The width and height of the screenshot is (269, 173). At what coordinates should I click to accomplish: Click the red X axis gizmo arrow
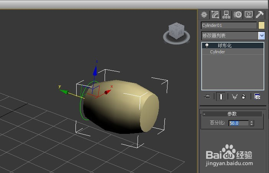click(108, 92)
